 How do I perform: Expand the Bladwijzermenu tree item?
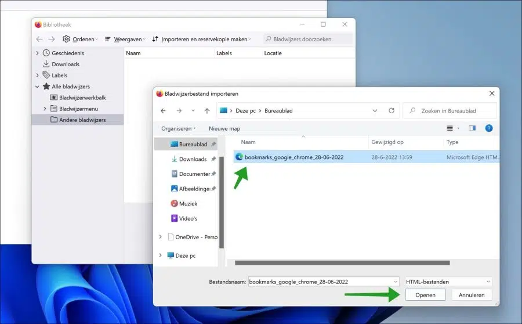(x=45, y=109)
